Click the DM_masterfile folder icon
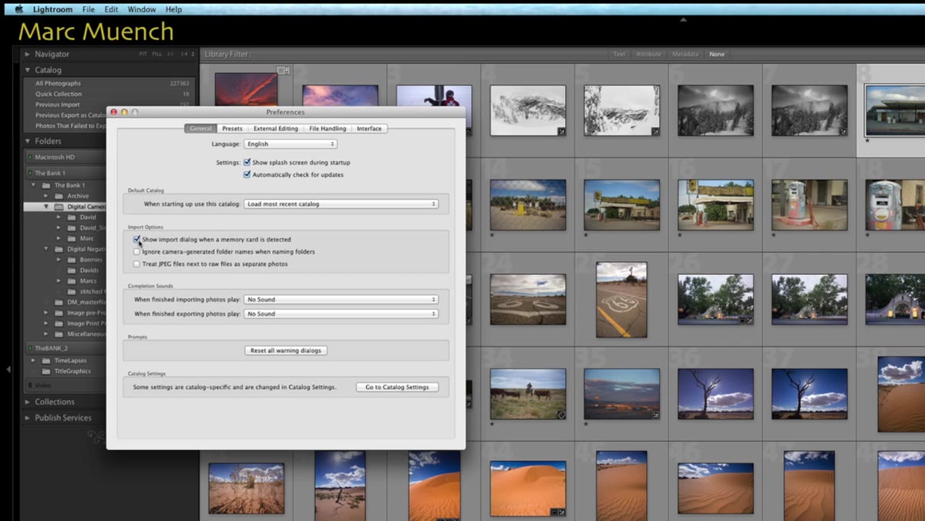925x521 pixels. [x=59, y=302]
